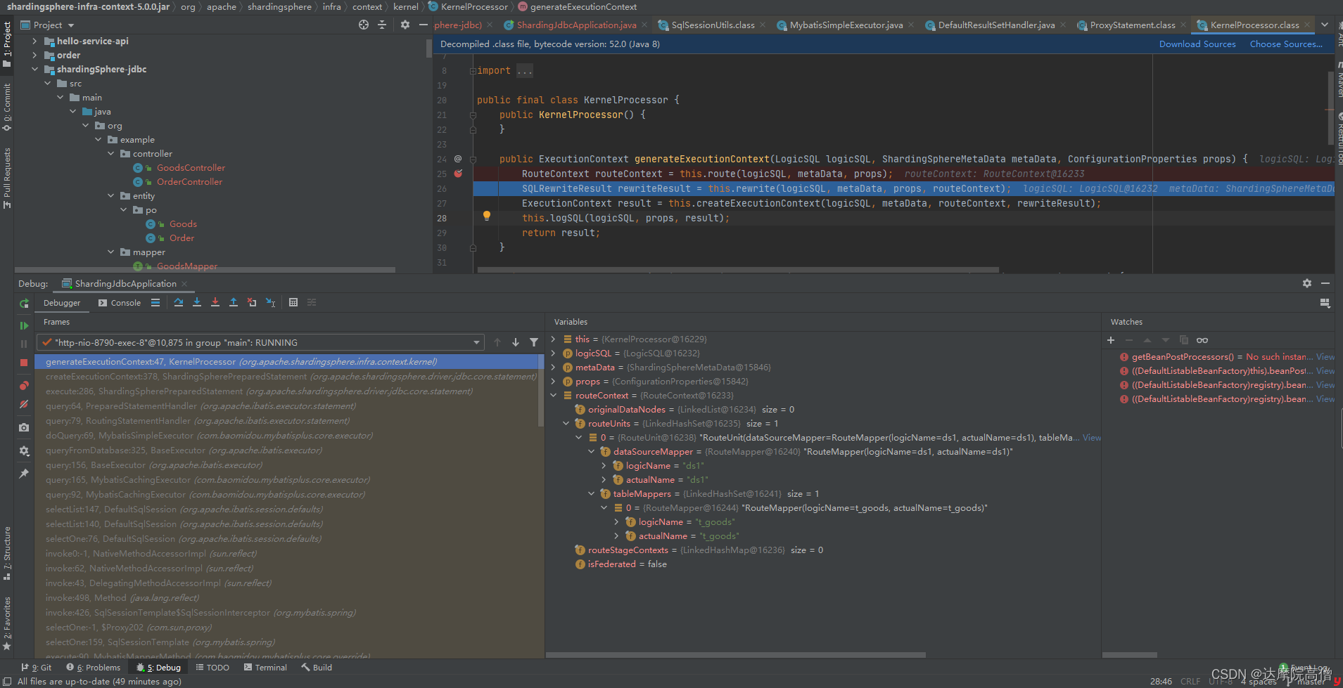Restore layout icon in debugger toolbar

1325,303
